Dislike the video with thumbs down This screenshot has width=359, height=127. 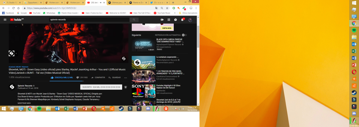78,77
